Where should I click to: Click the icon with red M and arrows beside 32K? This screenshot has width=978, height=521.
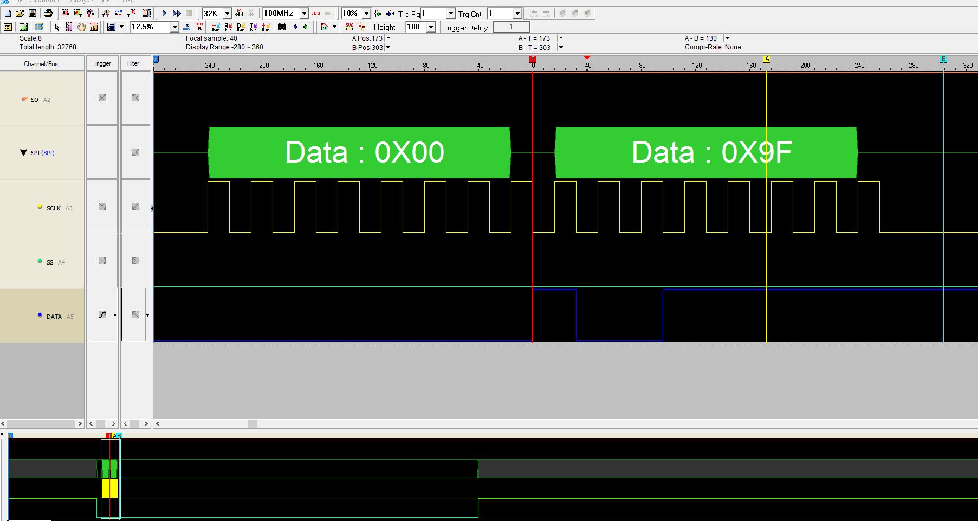(x=239, y=13)
